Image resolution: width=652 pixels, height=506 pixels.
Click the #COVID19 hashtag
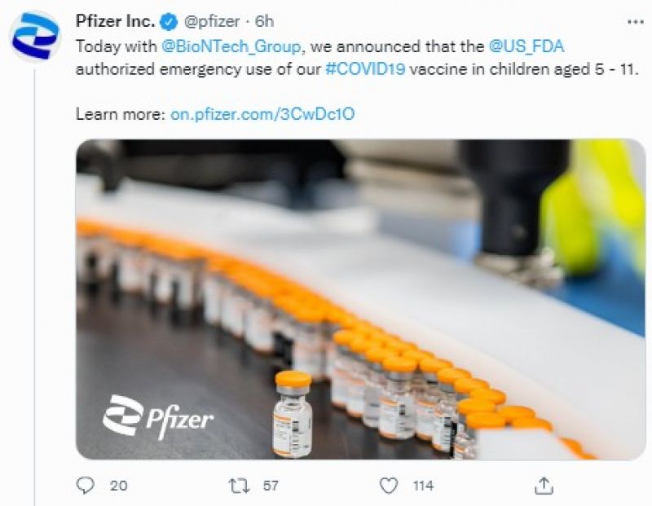pyautogui.click(x=365, y=69)
